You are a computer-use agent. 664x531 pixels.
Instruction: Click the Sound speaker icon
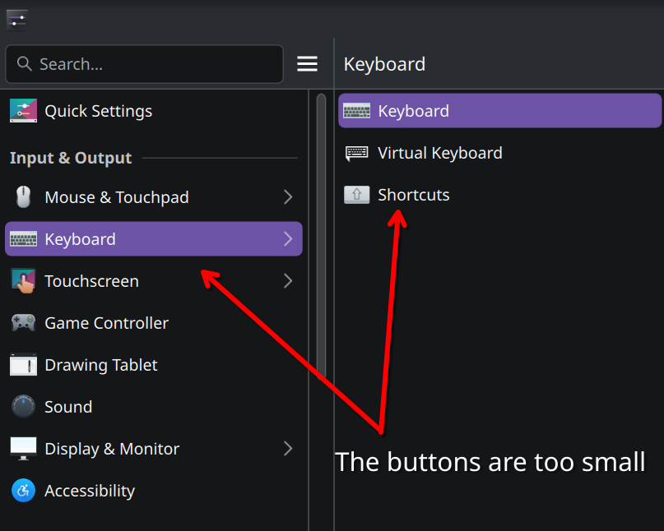(x=23, y=407)
